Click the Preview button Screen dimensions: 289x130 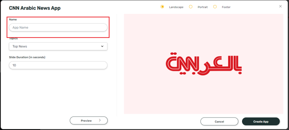pos(89,121)
